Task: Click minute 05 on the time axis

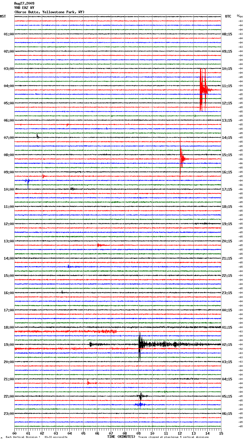Action: (x=83, y=433)
